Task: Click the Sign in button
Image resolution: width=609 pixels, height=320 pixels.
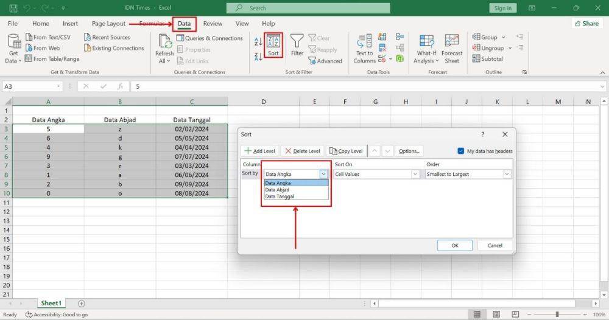Action: pos(502,8)
